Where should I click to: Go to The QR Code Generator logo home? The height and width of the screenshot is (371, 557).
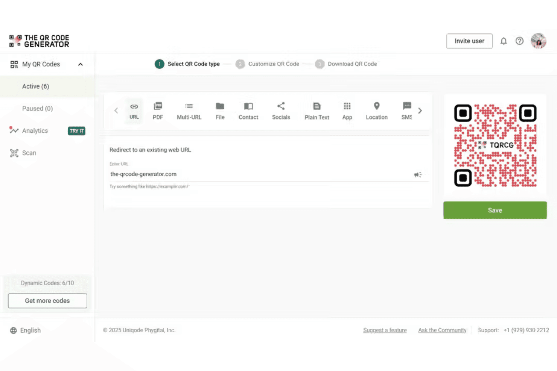(x=39, y=41)
